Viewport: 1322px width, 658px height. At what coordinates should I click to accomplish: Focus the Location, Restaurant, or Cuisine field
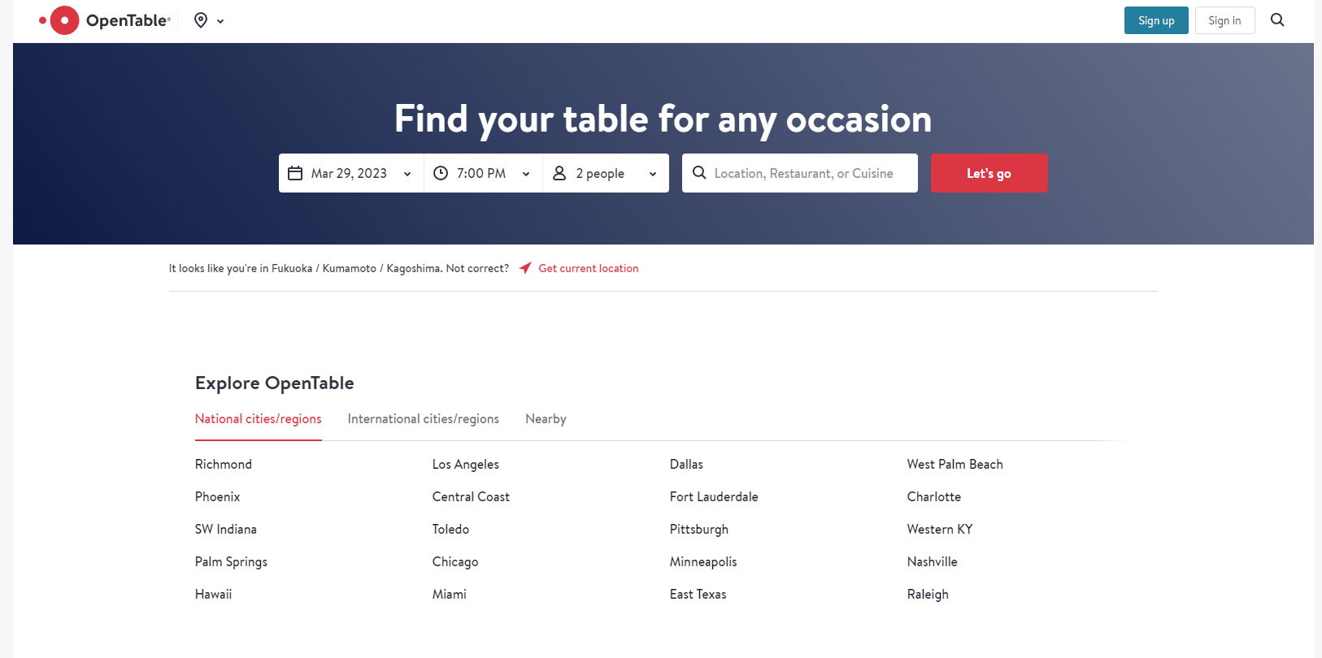pos(800,173)
